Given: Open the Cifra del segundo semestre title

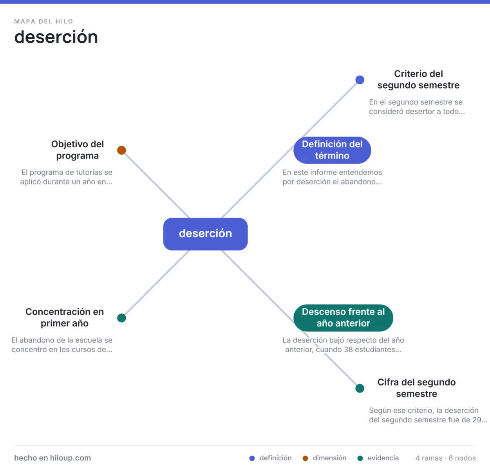Looking at the screenshot, I should pos(416,388).
